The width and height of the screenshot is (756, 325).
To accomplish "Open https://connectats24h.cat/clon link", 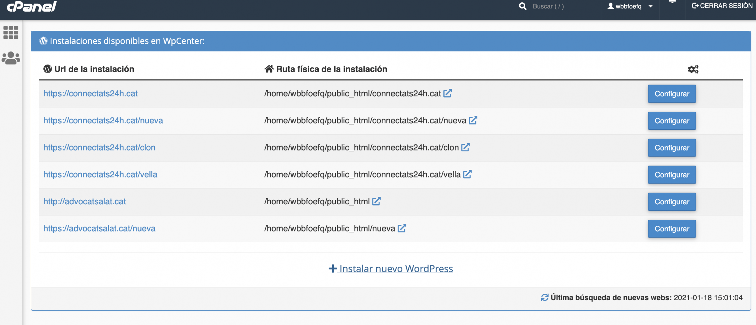I will 99,147.
